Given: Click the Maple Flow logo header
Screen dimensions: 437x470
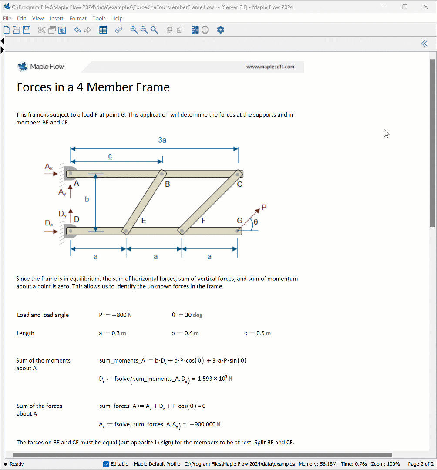Looking at the screenshot, I should [41, 67].
